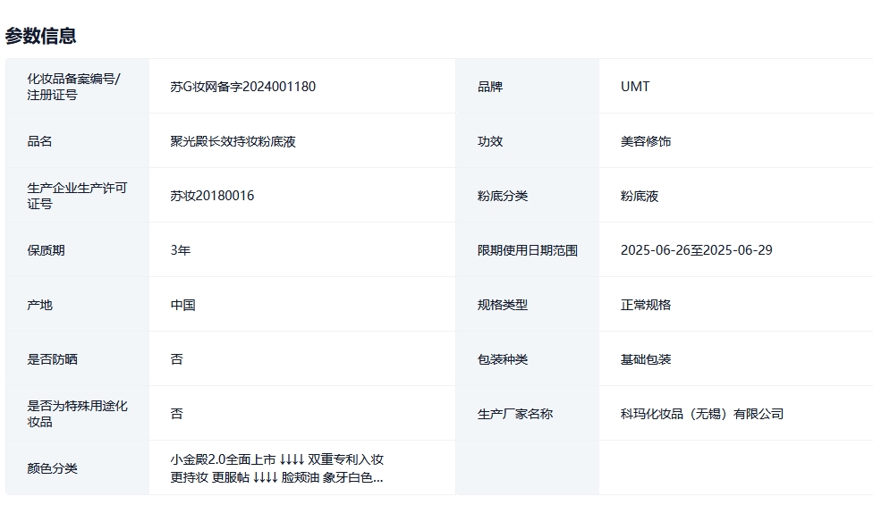Select the production license number 苏妆20180016
Screen dimensions: 873x505
coord(212,196)
